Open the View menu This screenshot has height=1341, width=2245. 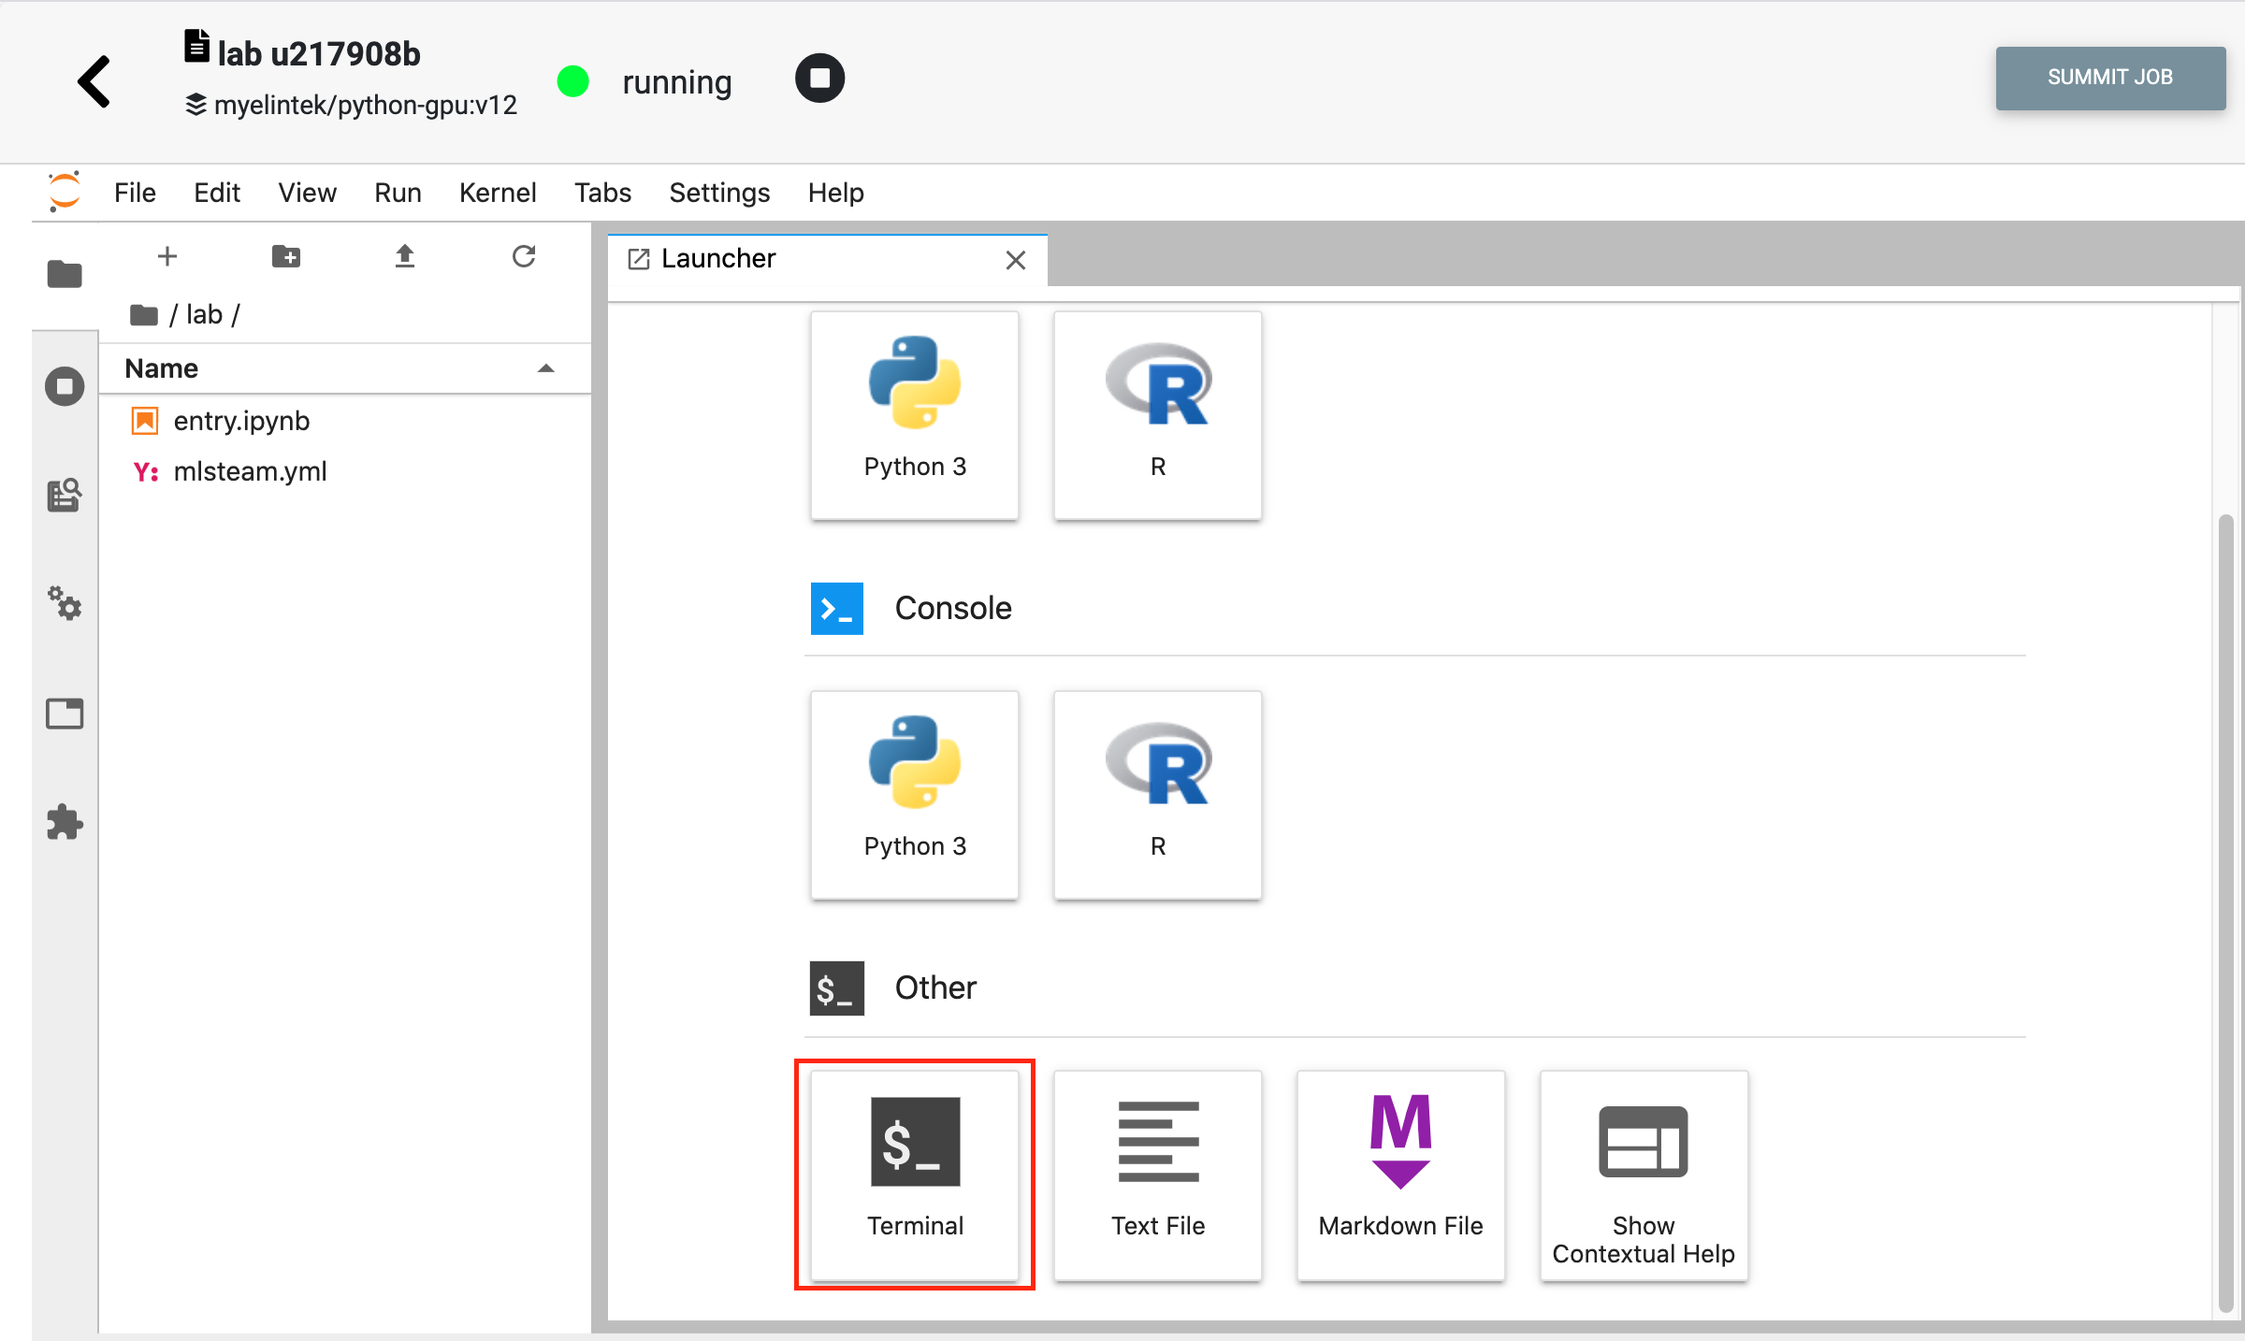[x=307, y=193]
